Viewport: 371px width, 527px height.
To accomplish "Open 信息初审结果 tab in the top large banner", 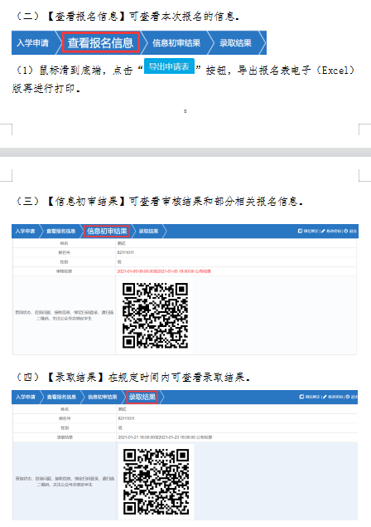I will (176, 42).
